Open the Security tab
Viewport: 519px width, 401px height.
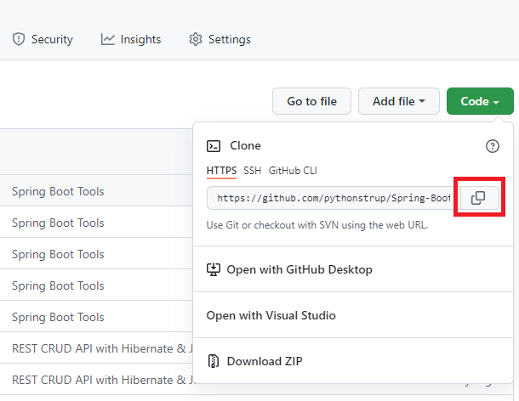43,39
